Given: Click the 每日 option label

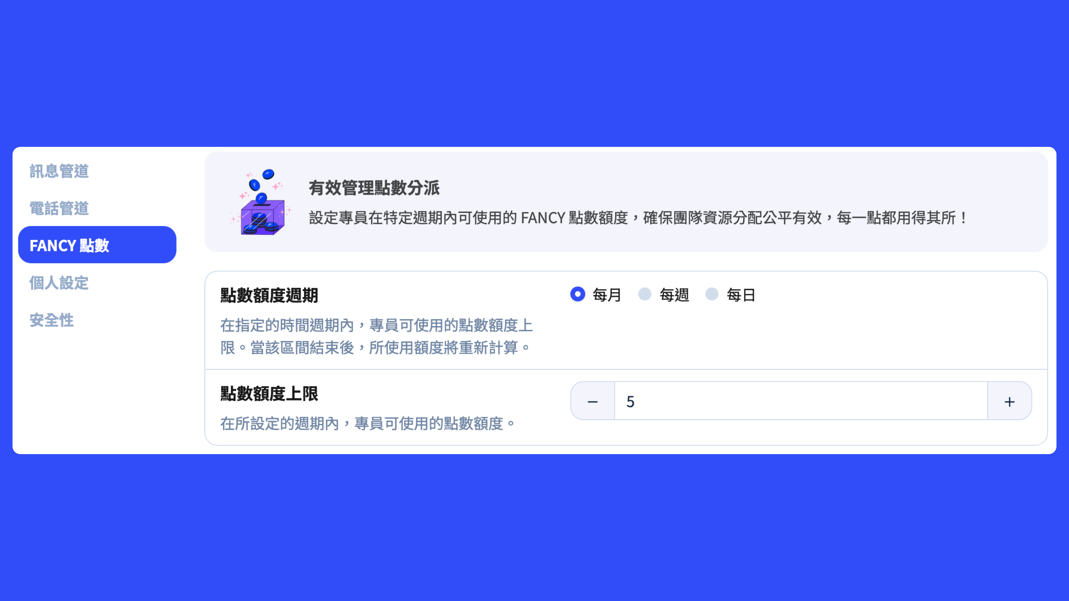Looking at the screenshot, I should [741, 295].
